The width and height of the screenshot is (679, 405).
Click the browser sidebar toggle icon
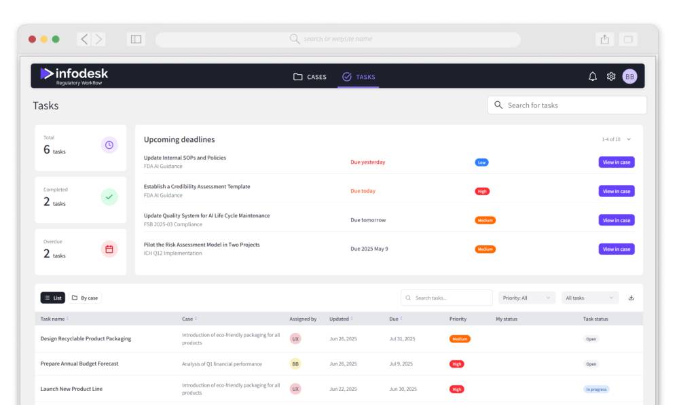pos(135,39)
